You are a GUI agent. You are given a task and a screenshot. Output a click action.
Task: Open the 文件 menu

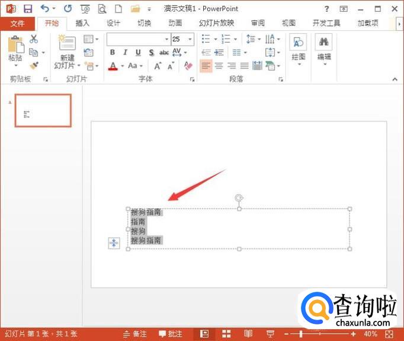[18, 23]
